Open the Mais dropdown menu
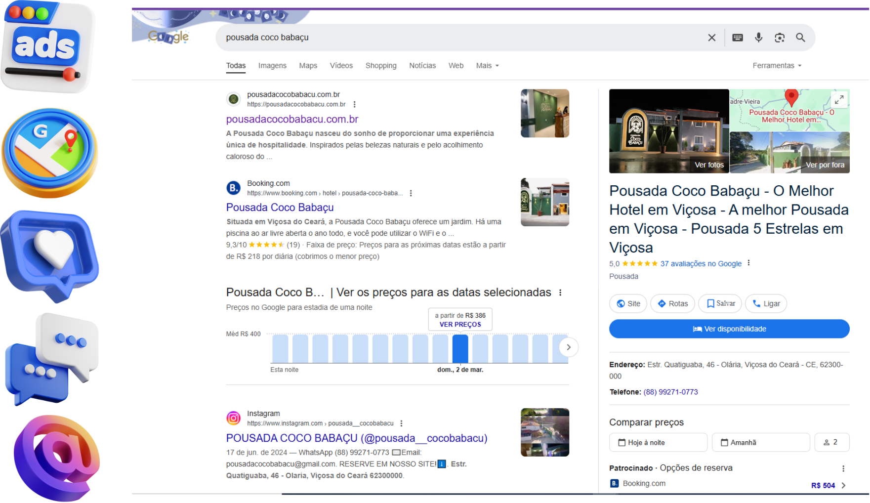Screen dimensions: 870x503 (487, 66)
